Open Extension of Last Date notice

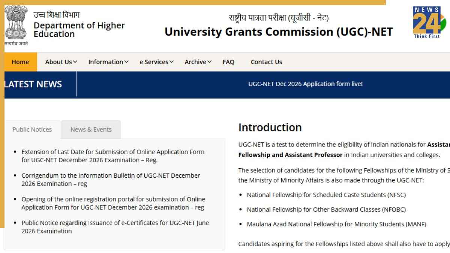[x=113, y=156]
